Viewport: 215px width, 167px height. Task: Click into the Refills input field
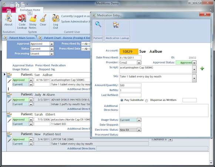click(130, 90)
